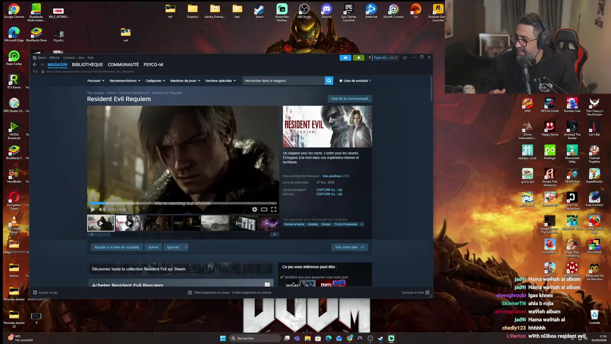Go forward with Steam's forward arrow
This screenshot has height=344, width=611.
(42, 64)
